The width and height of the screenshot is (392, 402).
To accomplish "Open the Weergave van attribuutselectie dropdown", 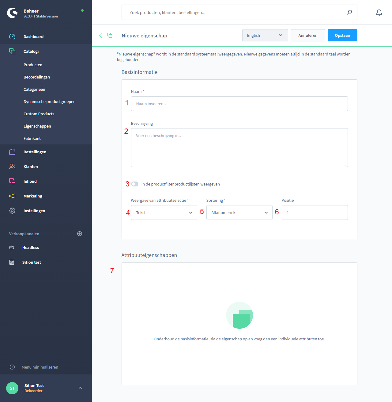I will (164, 212).
